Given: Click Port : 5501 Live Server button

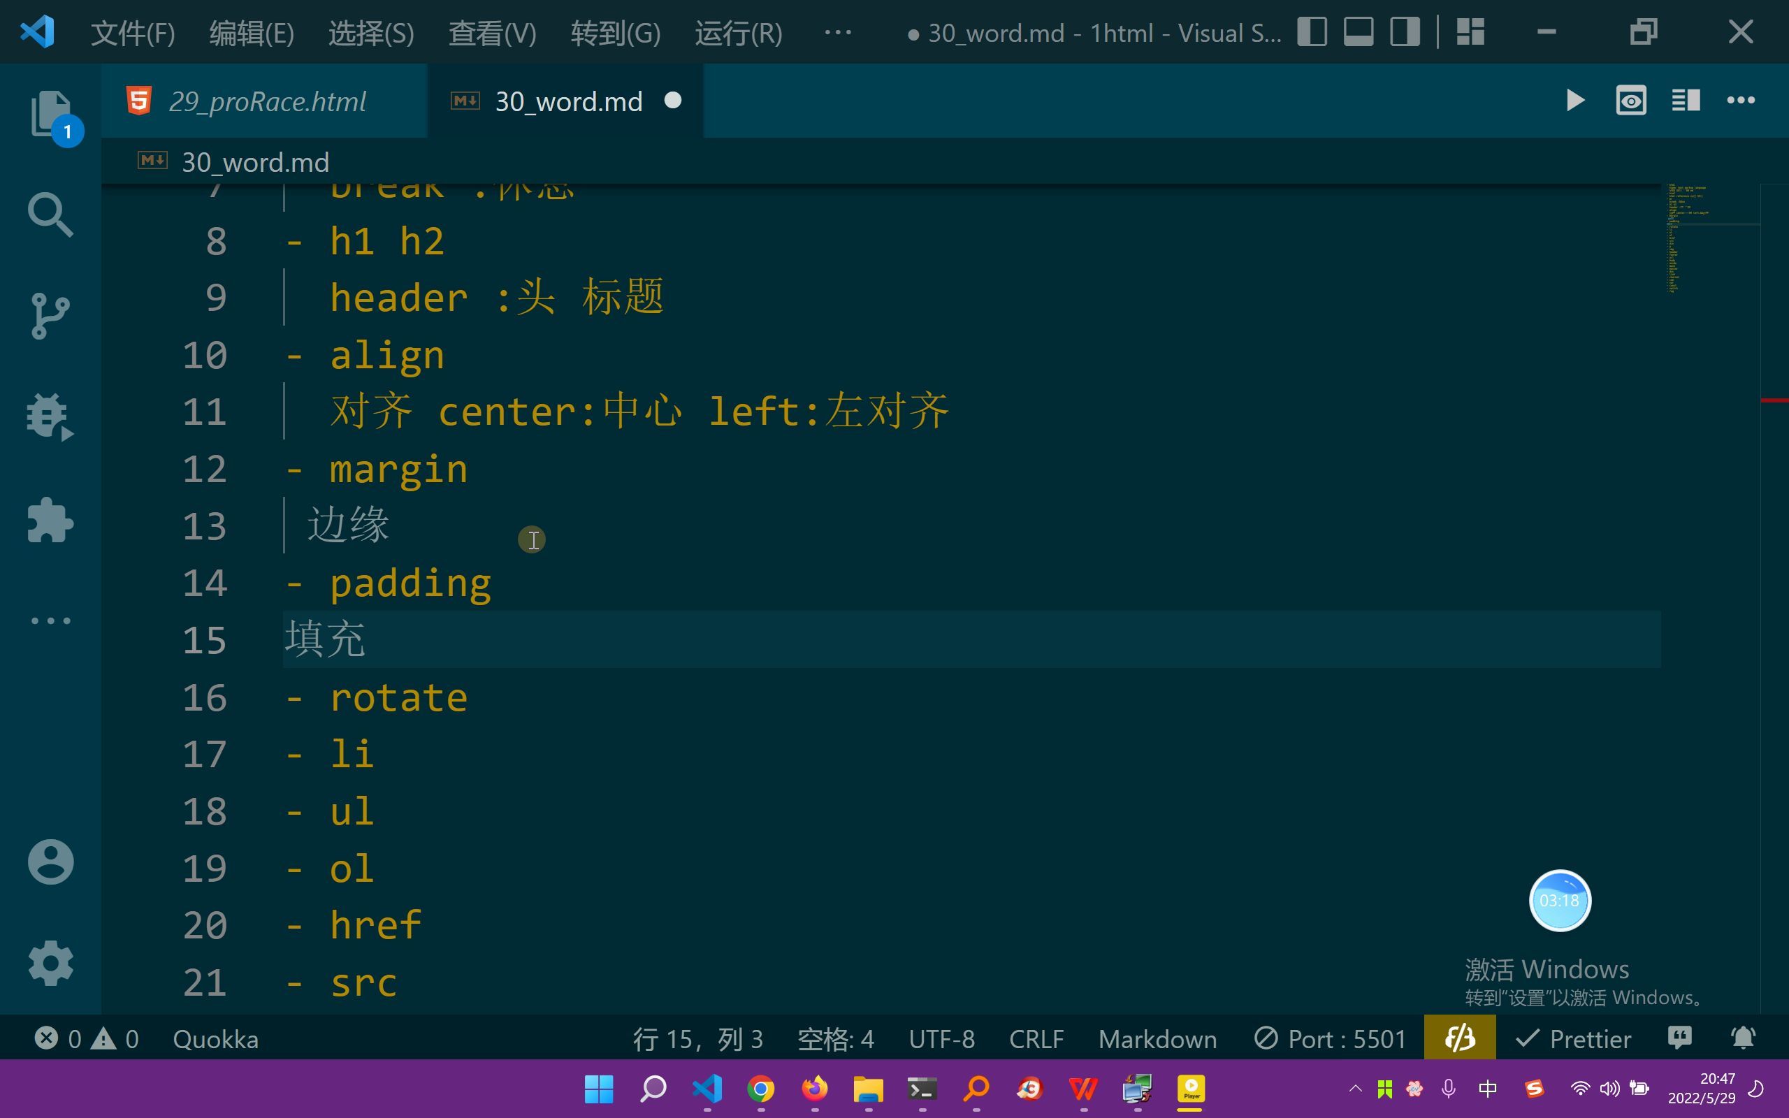Looking at the screenshot, I should [1331, 1039].
